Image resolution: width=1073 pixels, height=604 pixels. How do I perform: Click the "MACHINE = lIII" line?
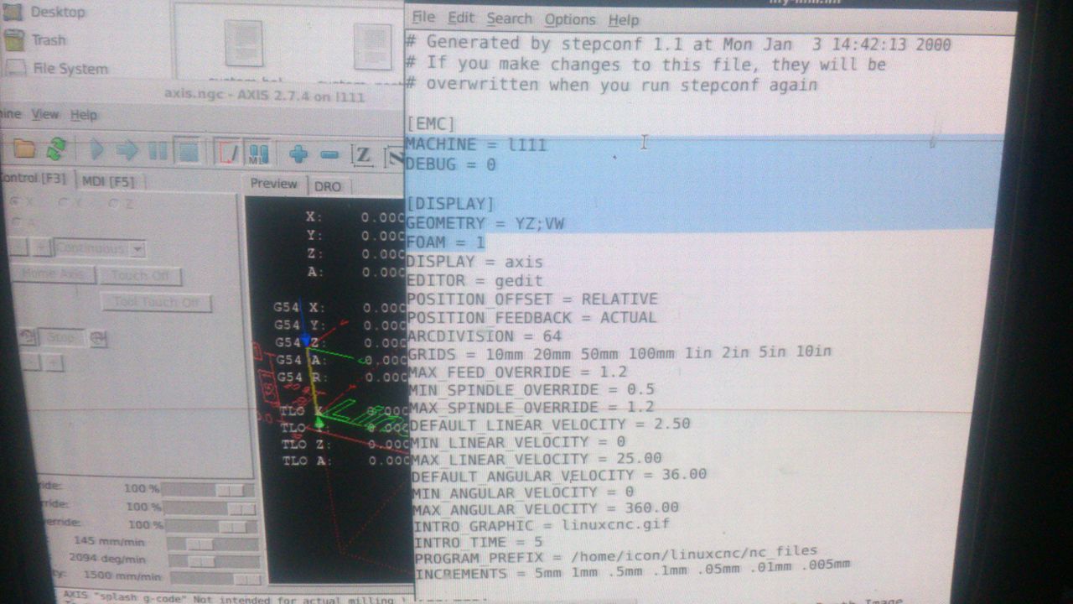point(476,144)
